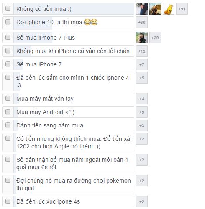Show the +4 voters for "Mua máy mất vân tay"
The height and width of the screenshot is (209, 205).
pos(142,99)
